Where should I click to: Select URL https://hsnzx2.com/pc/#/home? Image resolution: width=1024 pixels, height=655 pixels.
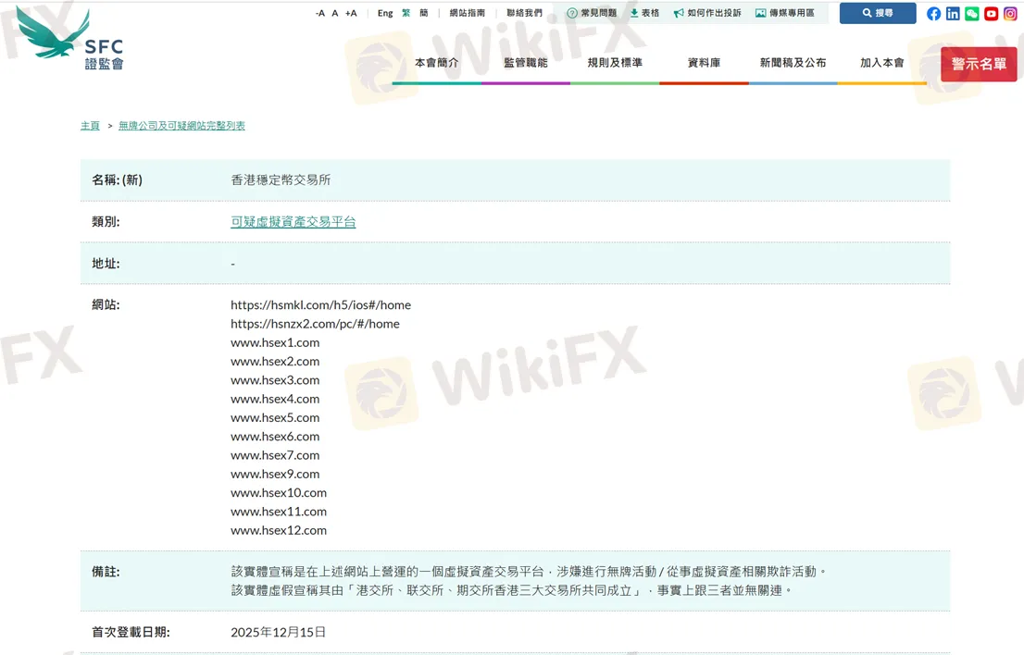315,324
